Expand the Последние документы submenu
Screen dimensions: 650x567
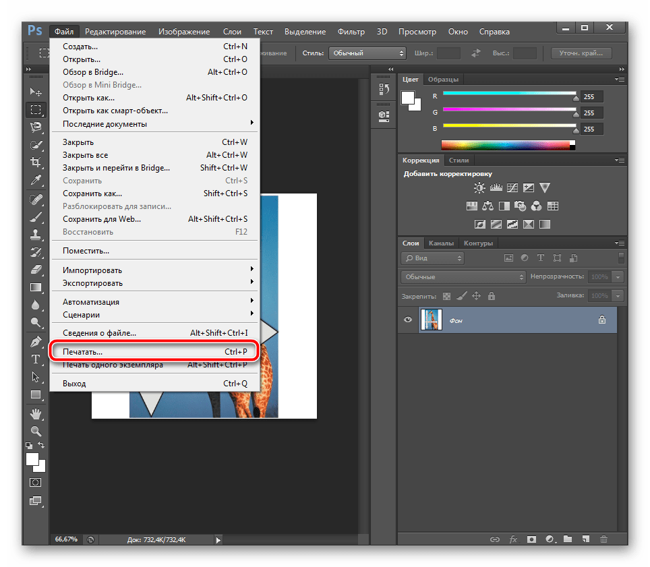156,123
